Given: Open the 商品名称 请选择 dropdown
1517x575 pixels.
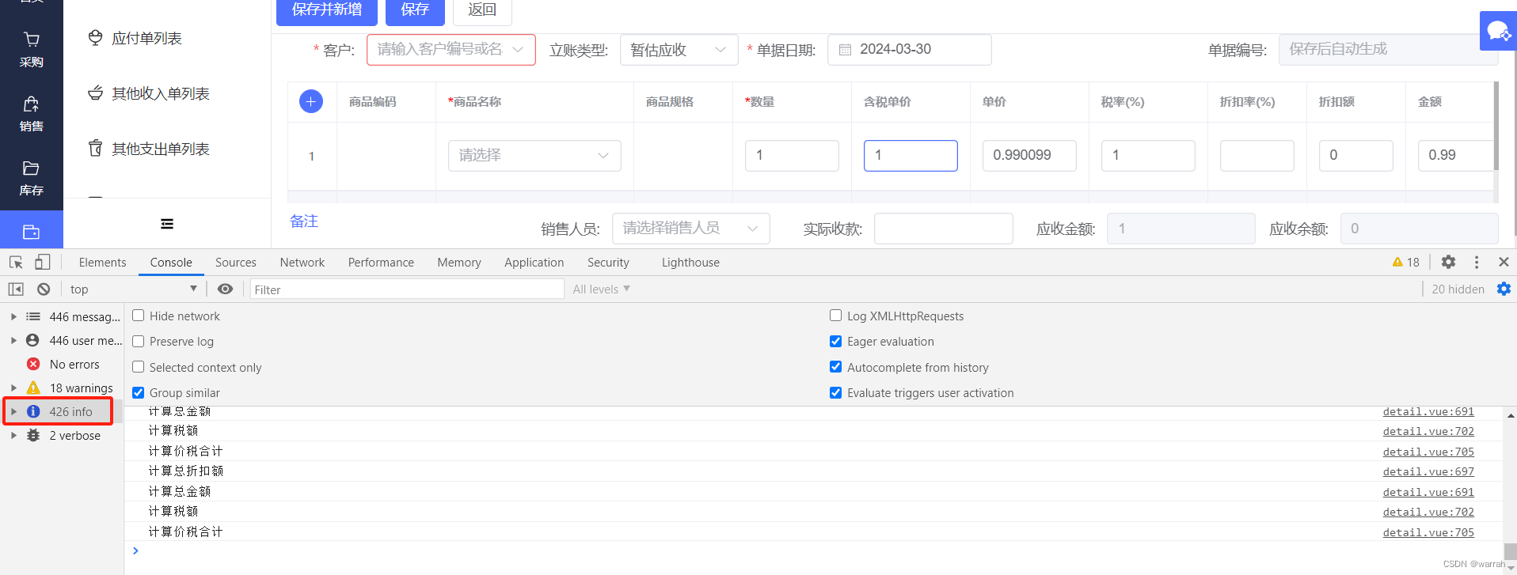Looking at the screenshot, I should coord(534,155).
